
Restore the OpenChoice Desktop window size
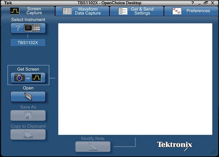(x=206, y=3)
